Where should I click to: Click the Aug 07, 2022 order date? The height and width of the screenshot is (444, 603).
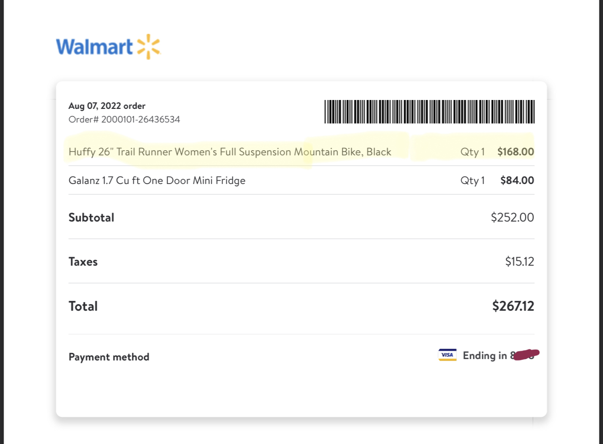tap(107, 106)
